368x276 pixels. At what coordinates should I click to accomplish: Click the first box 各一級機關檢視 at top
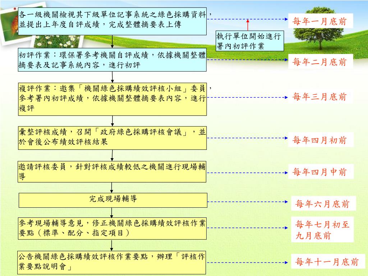point(112,21)
